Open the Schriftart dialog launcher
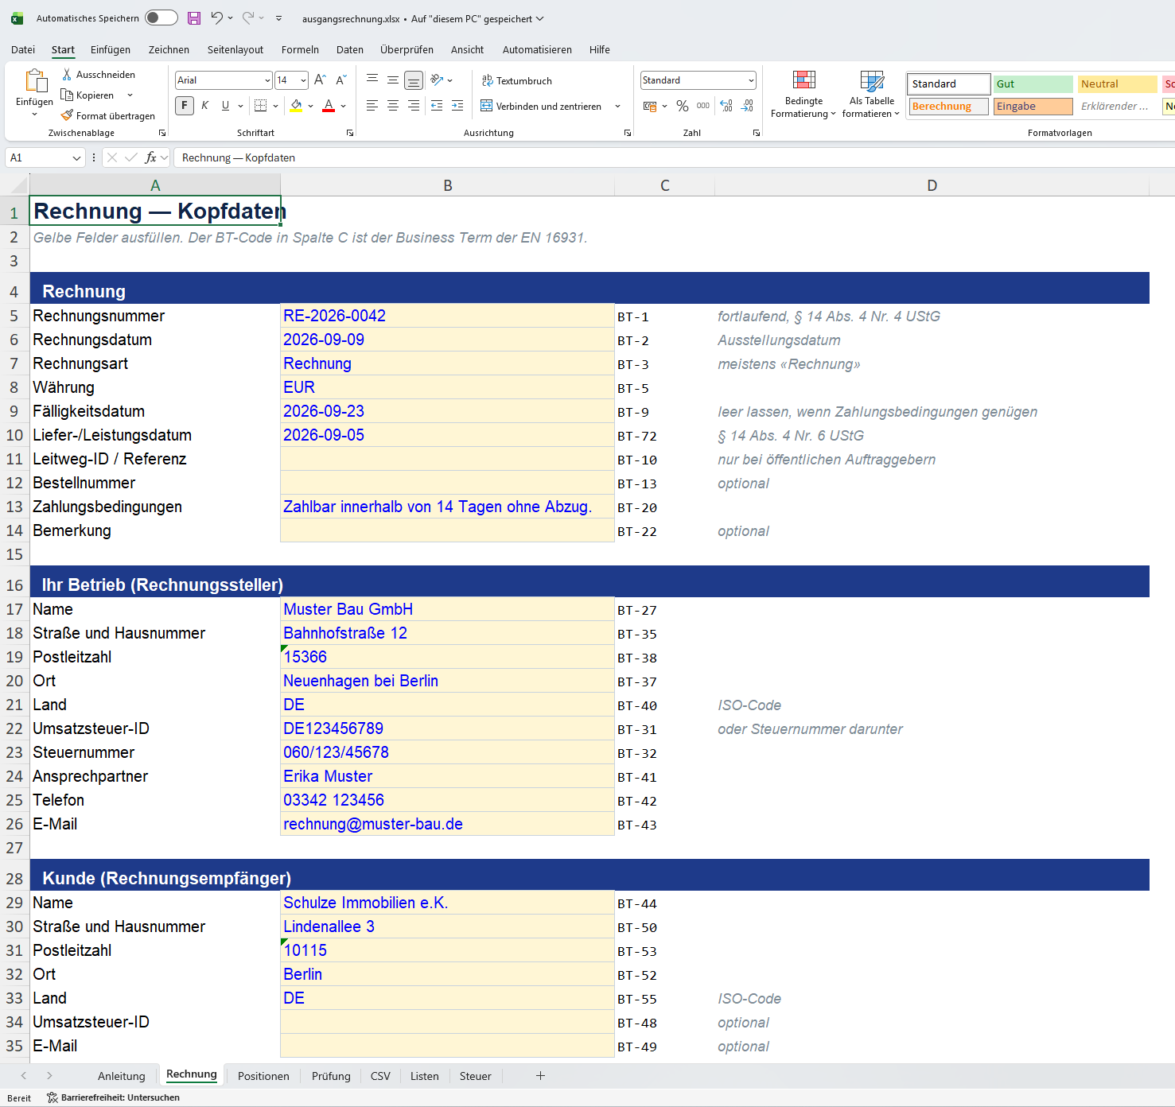The height and width of the screenshot is (1107, 1175). point(350,133)
